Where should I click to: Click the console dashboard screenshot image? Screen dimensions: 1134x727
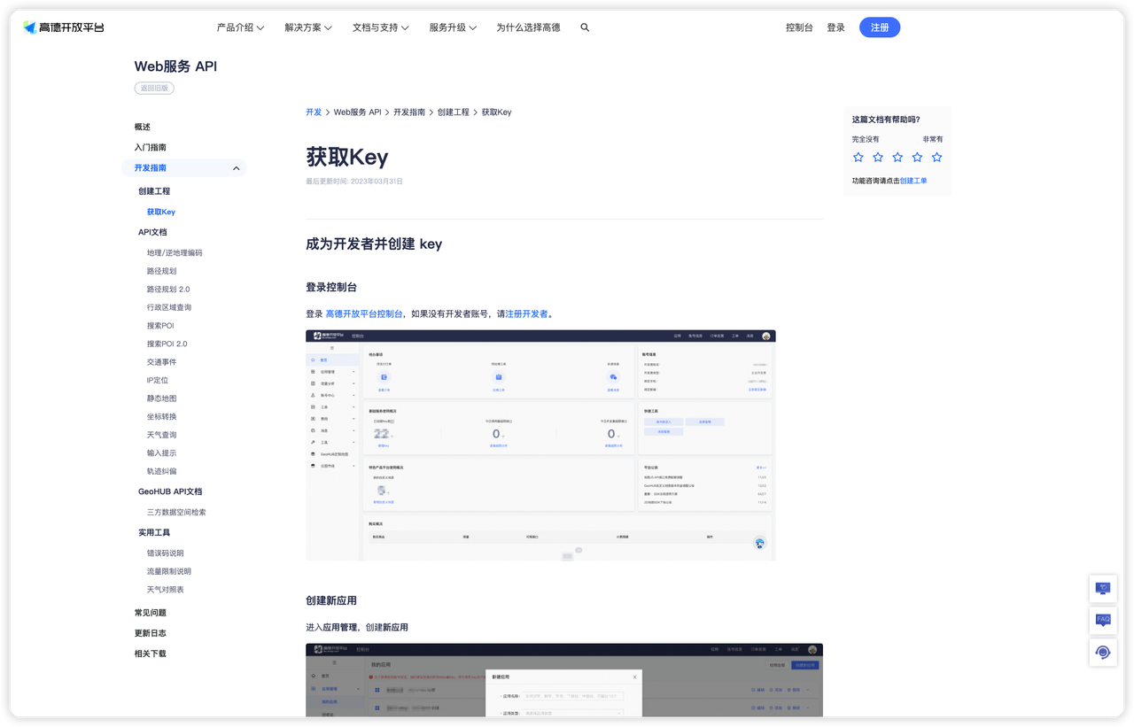click(540, 445)
